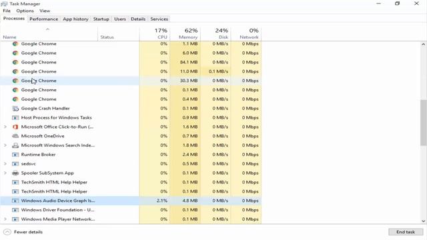Click the scrollbar up arrow

tap(424, 45)
